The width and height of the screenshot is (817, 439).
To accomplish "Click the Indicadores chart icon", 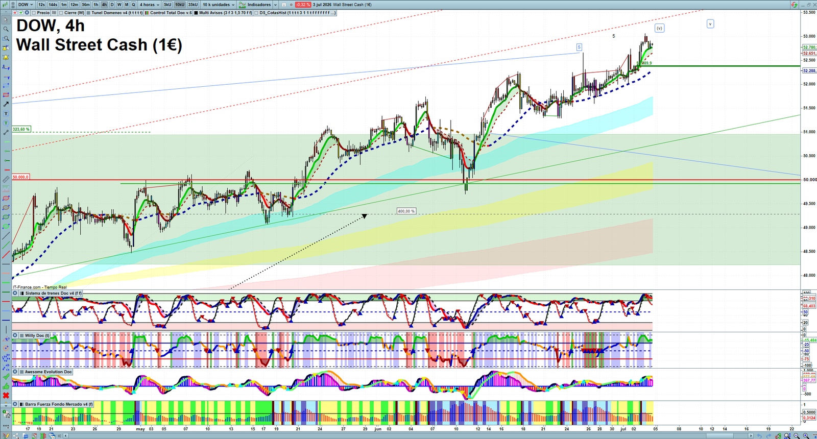I will click(x=242, y=5).
